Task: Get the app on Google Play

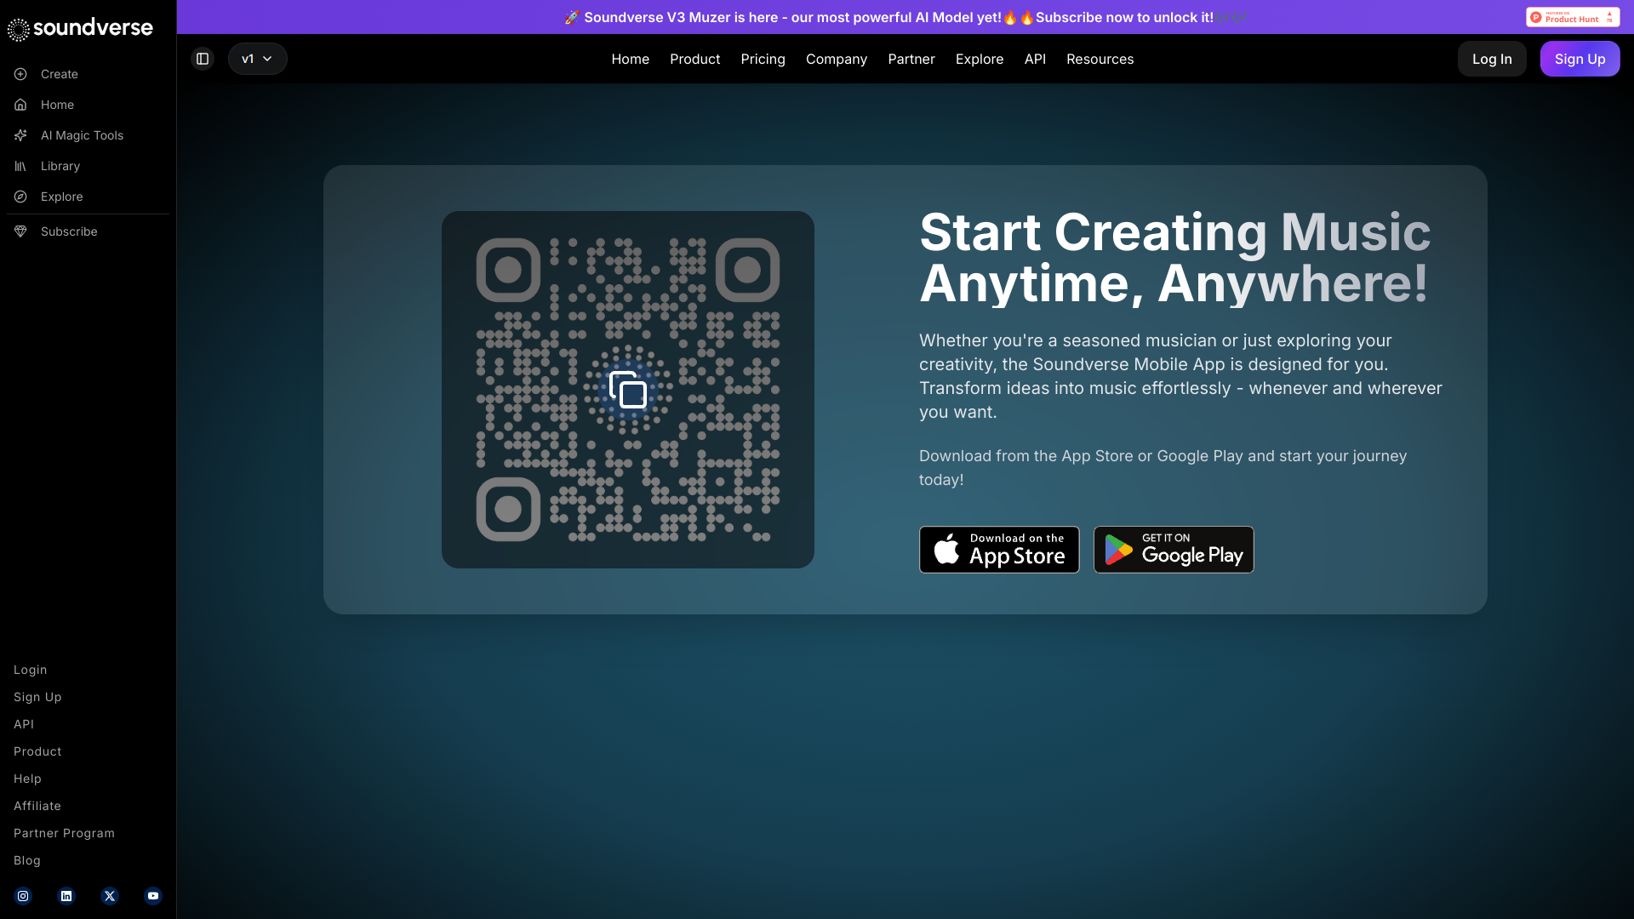Action: pyautogui.click(x=1173, y=549)
